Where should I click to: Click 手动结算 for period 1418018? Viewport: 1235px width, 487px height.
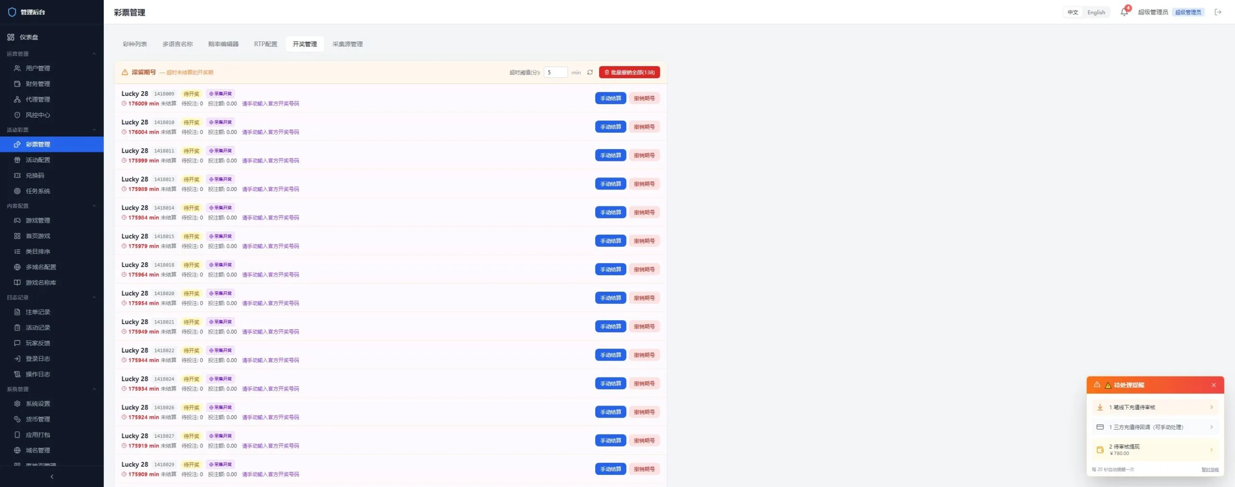[611, 270]
